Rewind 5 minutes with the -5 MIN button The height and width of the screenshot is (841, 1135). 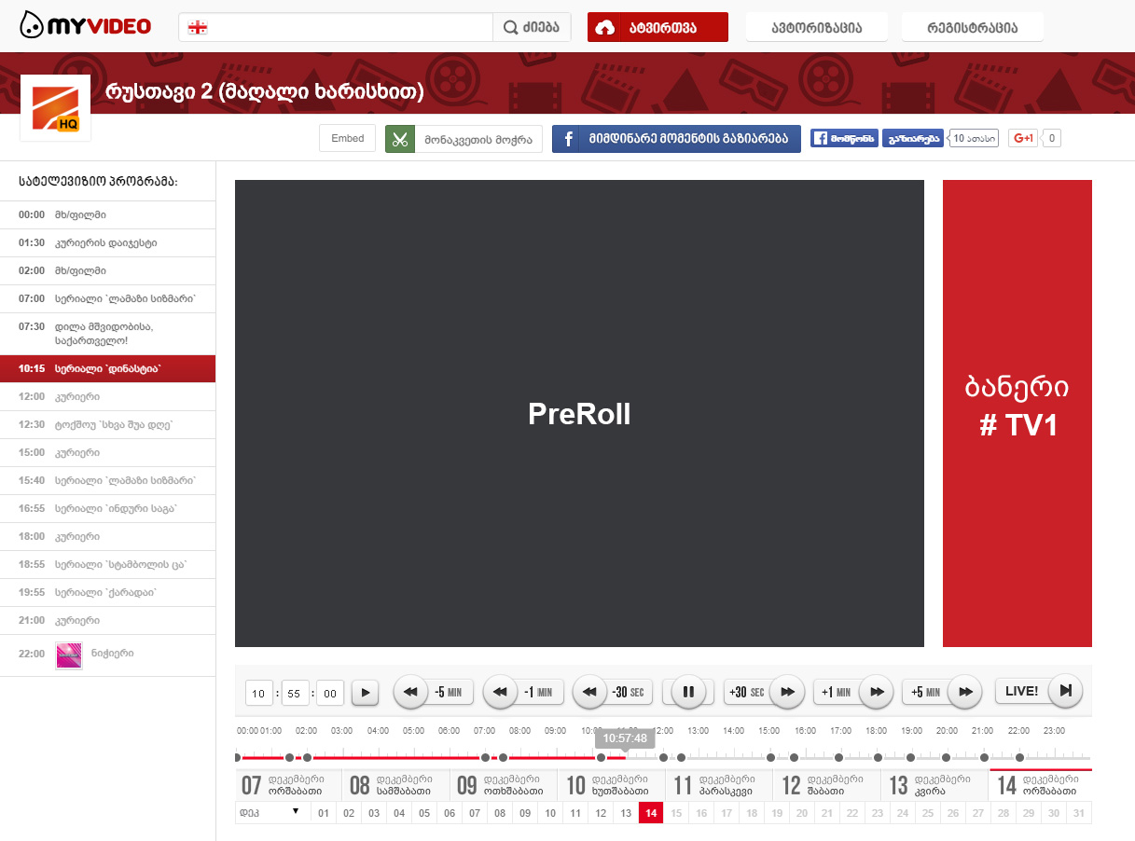[435, 692]
